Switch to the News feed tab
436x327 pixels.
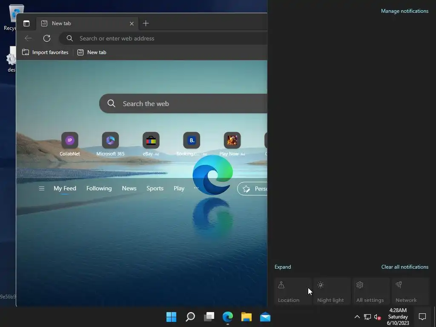pyautogui.click(x=129, y=189)
